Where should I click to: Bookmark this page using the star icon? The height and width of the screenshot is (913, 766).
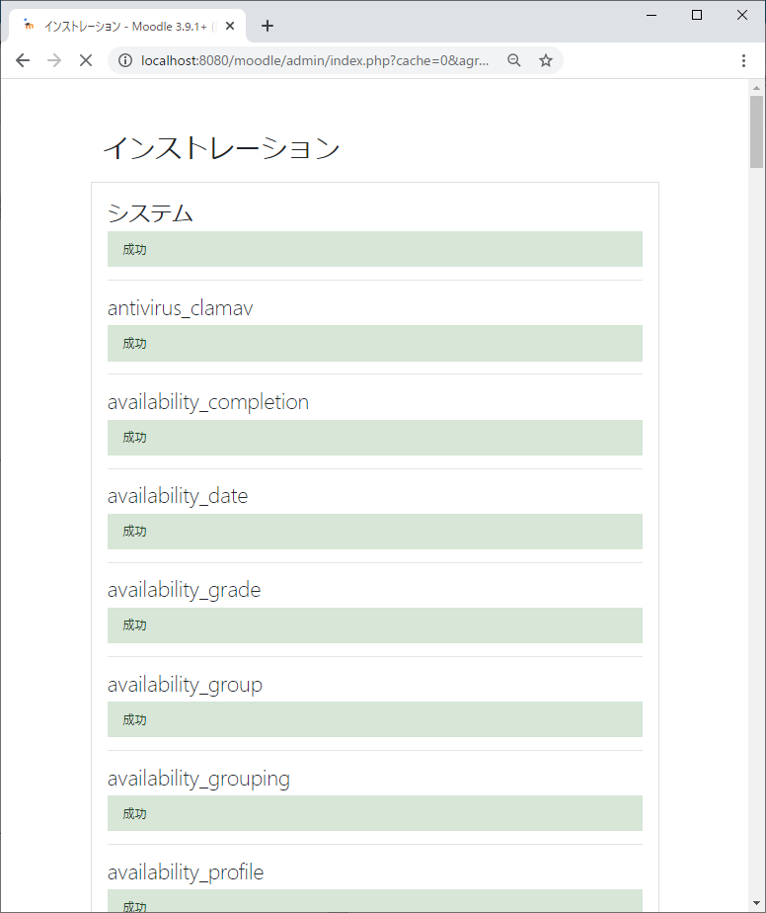546,60
